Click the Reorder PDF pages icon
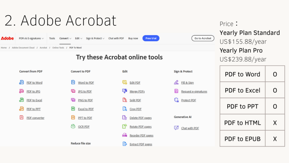This screenshot has width=289, height=163. 124,135
